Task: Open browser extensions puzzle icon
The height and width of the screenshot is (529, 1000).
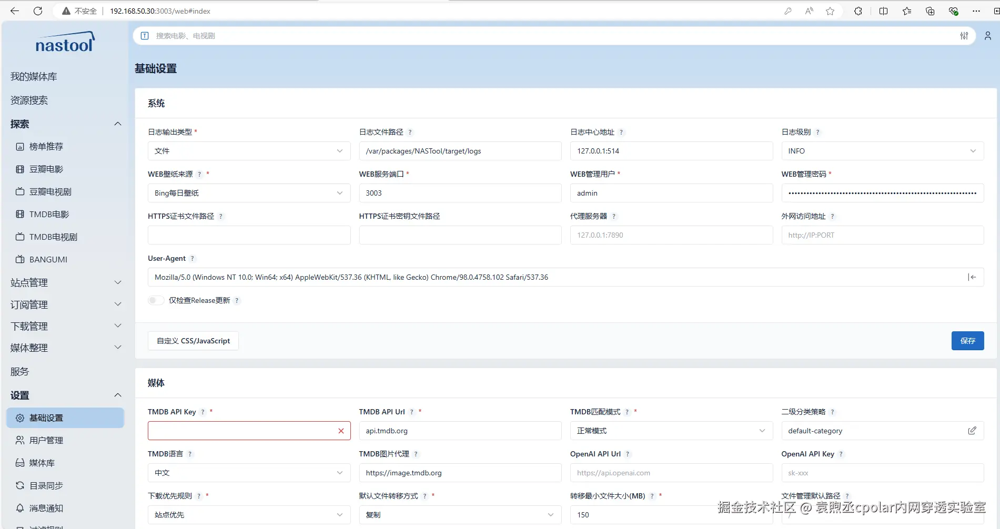Action: 858,11
